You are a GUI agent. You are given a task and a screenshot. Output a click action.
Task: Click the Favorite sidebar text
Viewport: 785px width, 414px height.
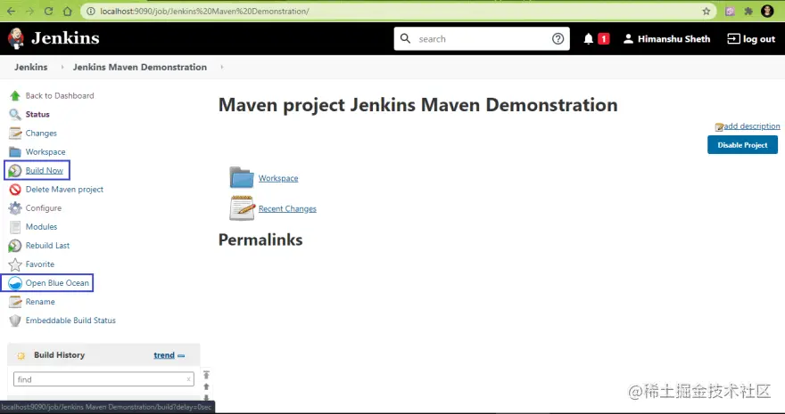tap(40, 264)
